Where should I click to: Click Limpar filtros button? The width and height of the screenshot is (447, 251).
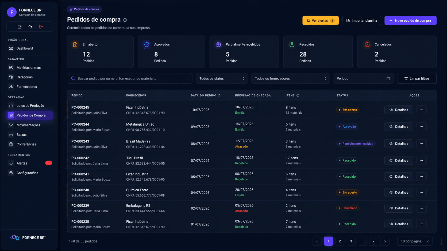pos(417,78)
